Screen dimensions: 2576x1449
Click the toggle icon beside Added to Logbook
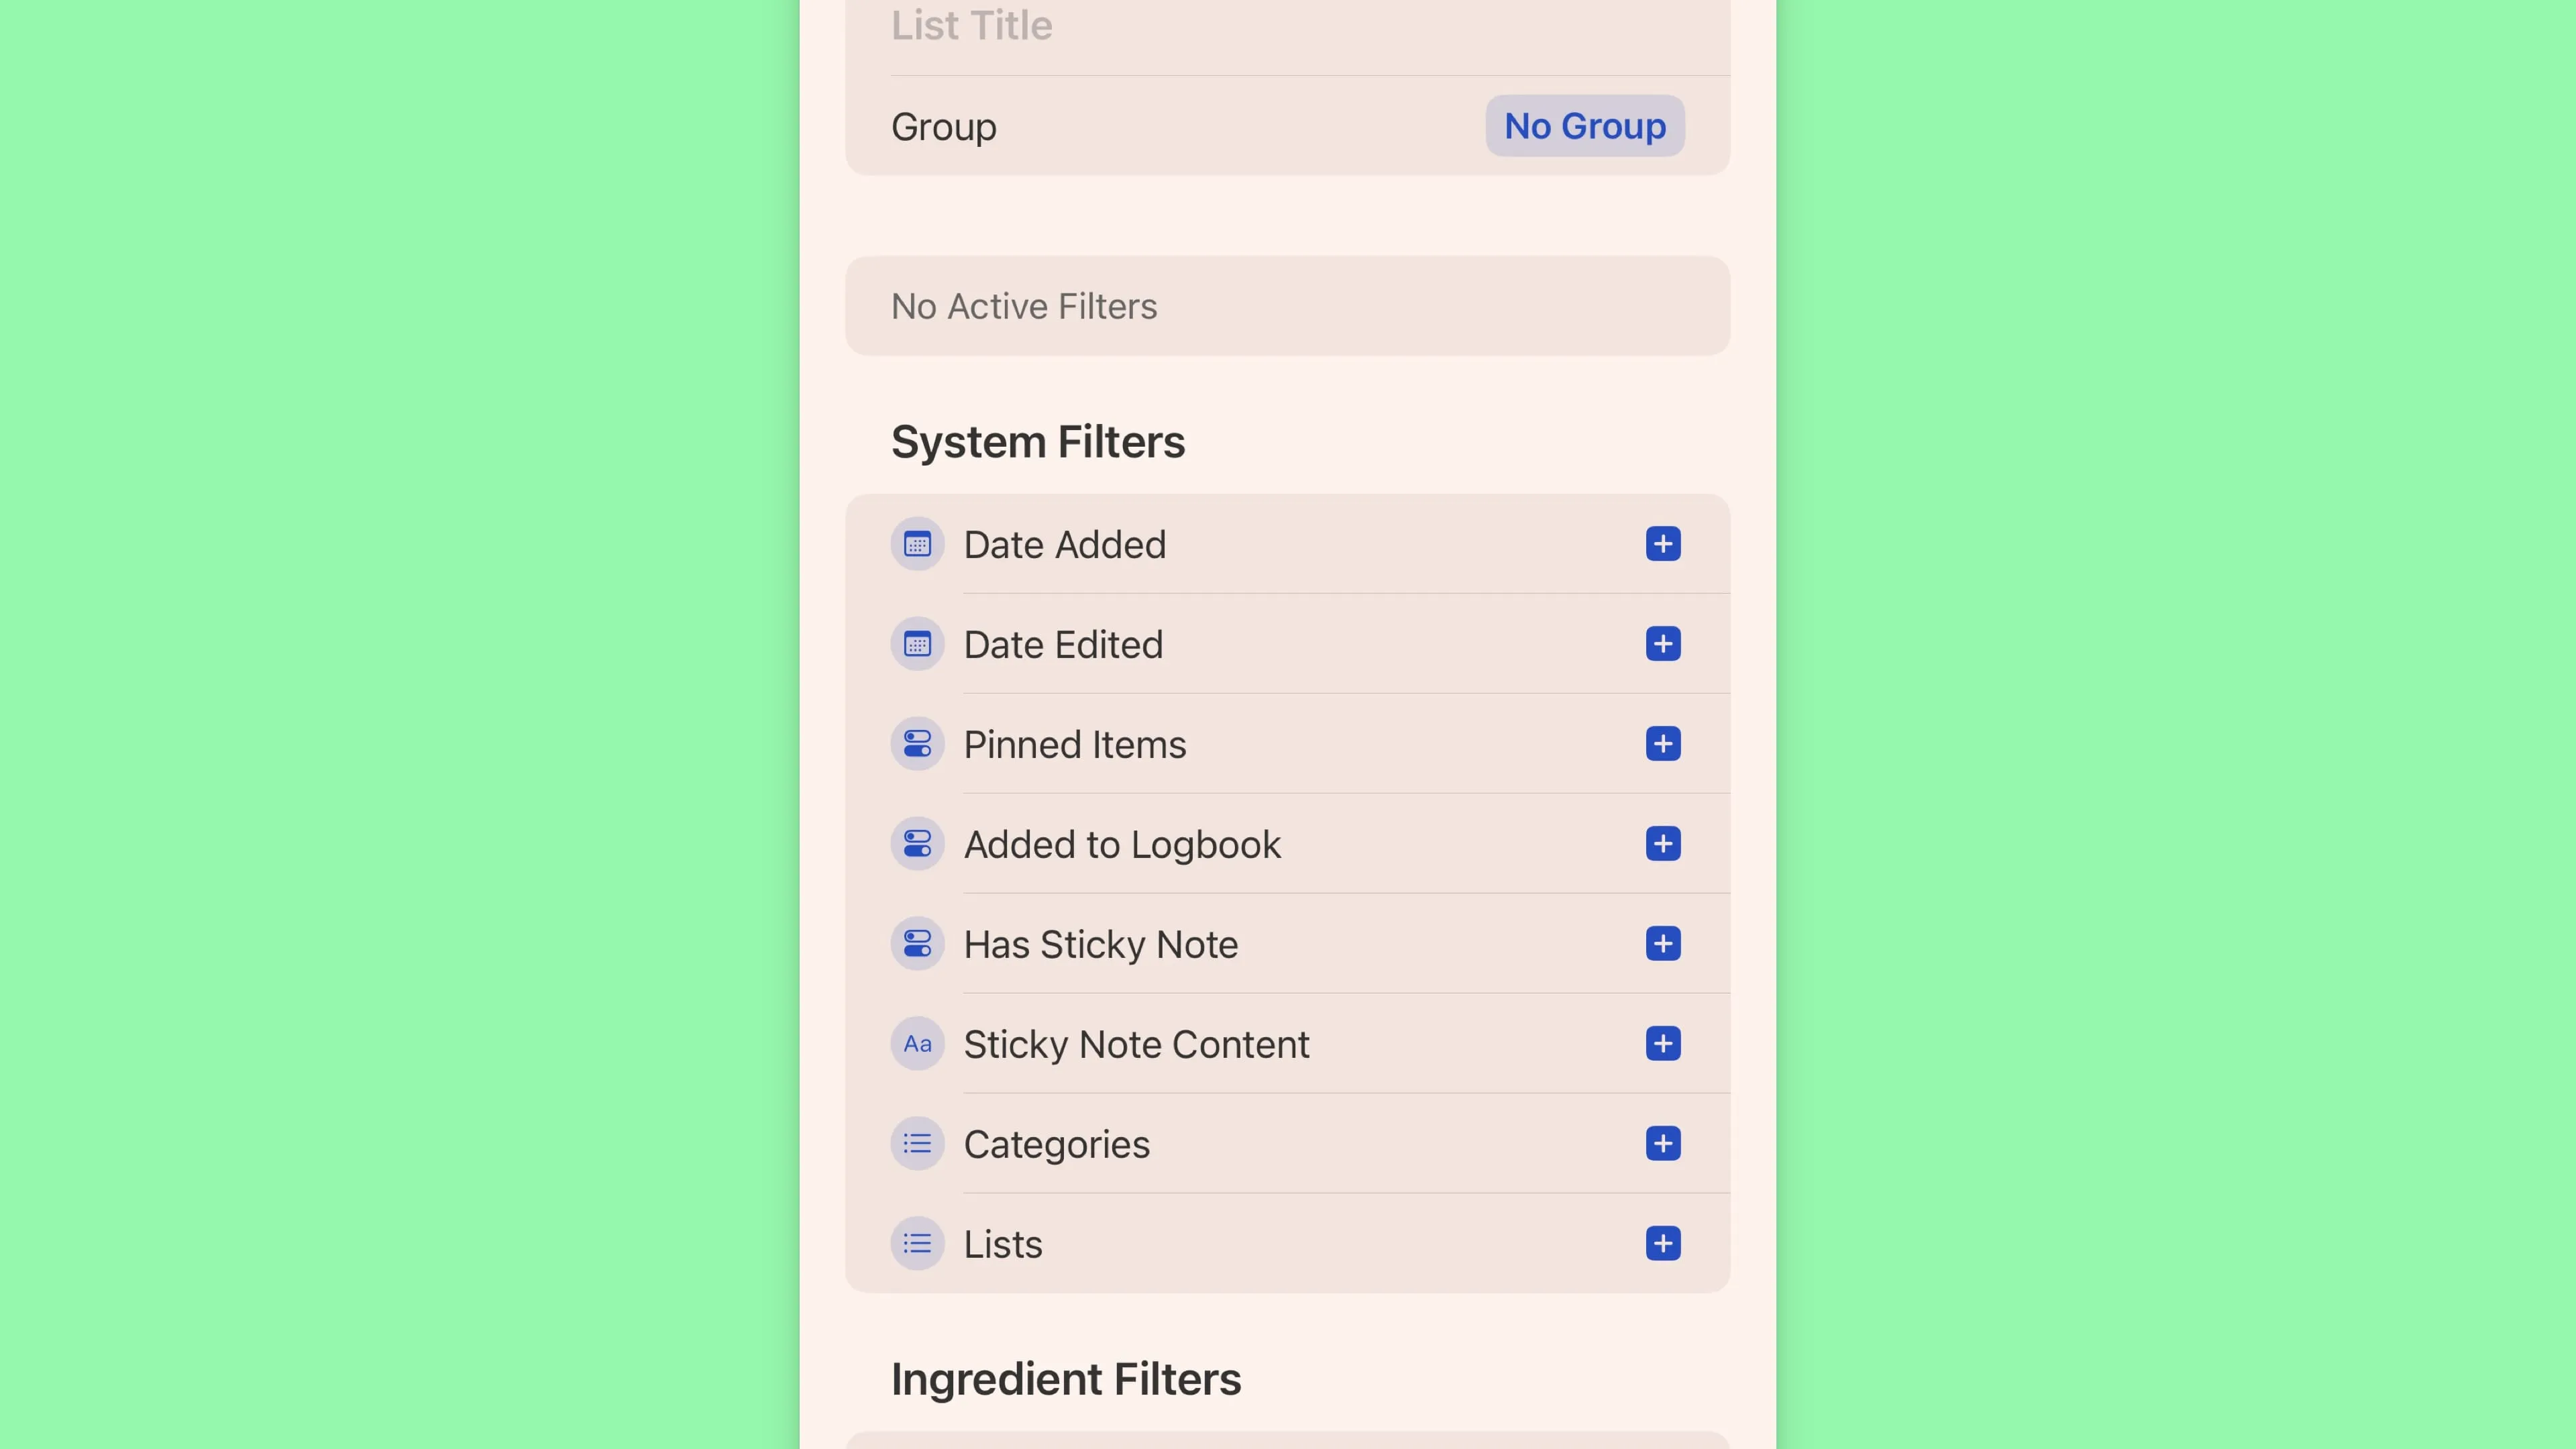[x=917, y=844]
